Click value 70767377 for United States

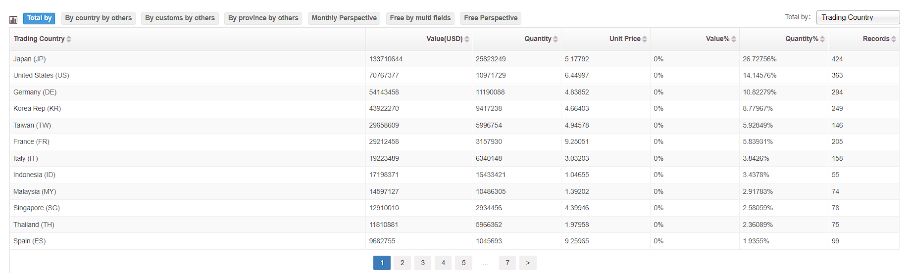[384, 76]
